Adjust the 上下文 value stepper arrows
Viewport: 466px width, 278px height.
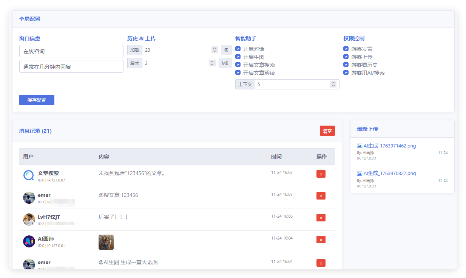tap(333, 84)
